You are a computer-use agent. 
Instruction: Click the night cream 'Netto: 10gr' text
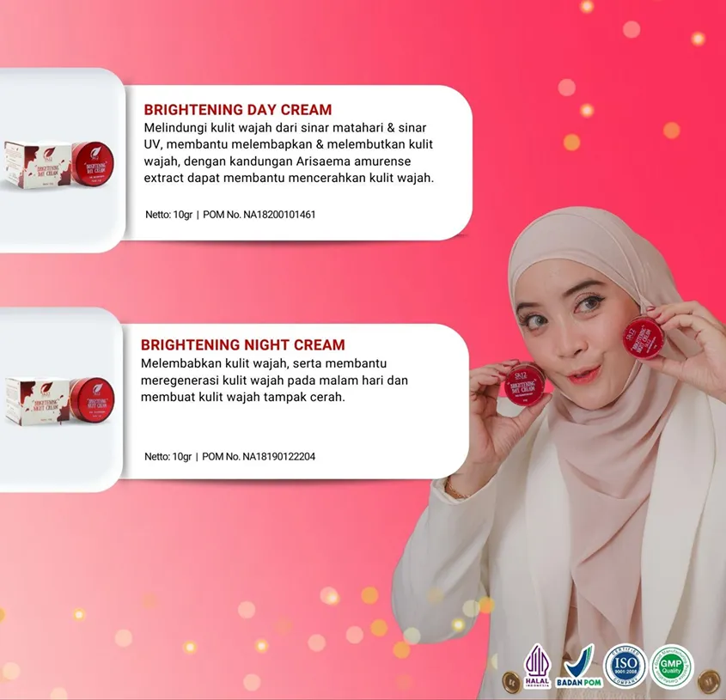[x=168, y=456]
